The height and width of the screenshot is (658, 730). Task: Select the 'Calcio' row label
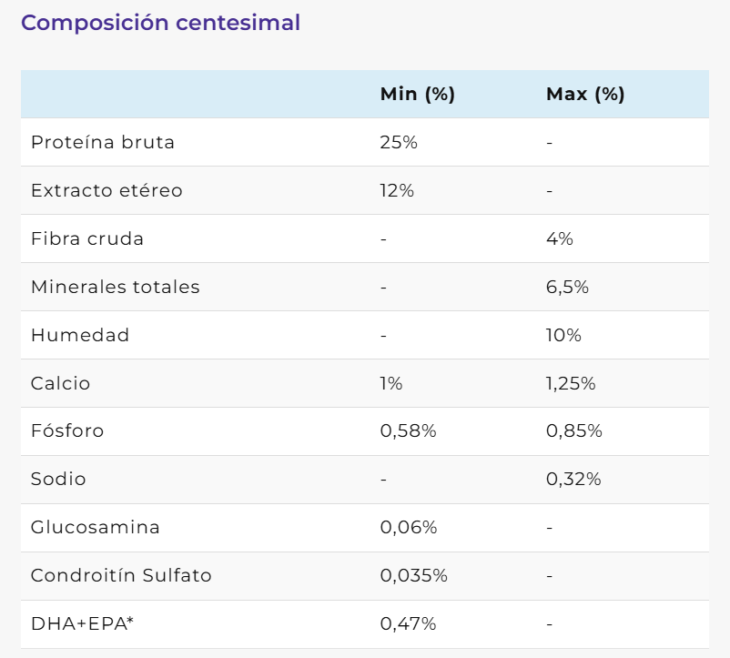(x=61, y=384)
